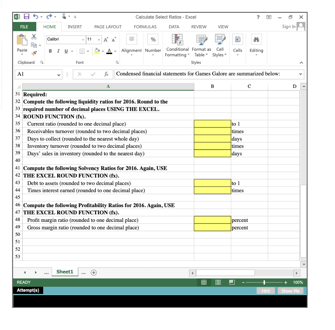Screen dimensions: 335x330
Task: Click the Percent Style icon
Action: (153, 39)
